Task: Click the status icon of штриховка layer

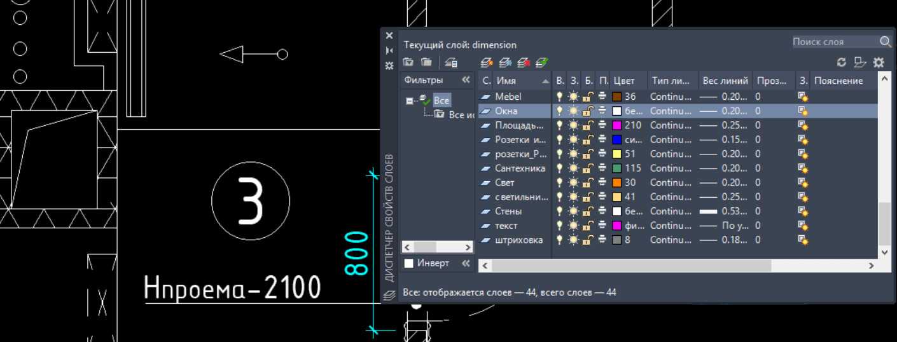Action: tap(486, 240)
